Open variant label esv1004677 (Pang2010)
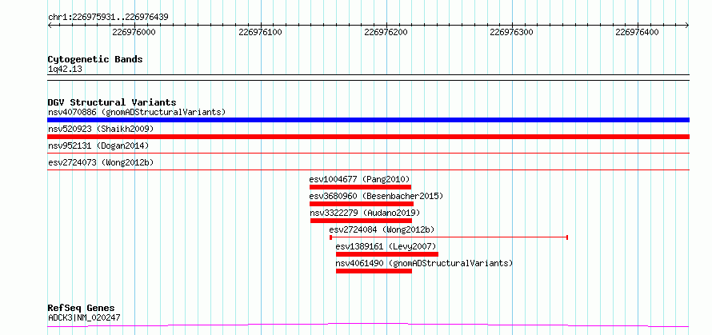Screen dimensions: 712x335 click(360, 179)
